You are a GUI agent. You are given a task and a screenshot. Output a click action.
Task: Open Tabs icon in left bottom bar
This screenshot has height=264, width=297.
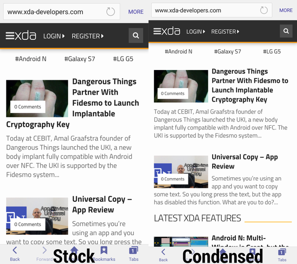pos(134,253)
